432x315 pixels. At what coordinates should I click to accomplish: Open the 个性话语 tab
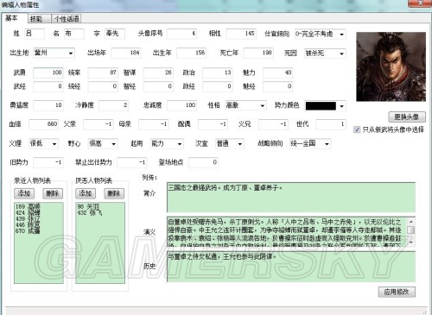click(67, 19)
